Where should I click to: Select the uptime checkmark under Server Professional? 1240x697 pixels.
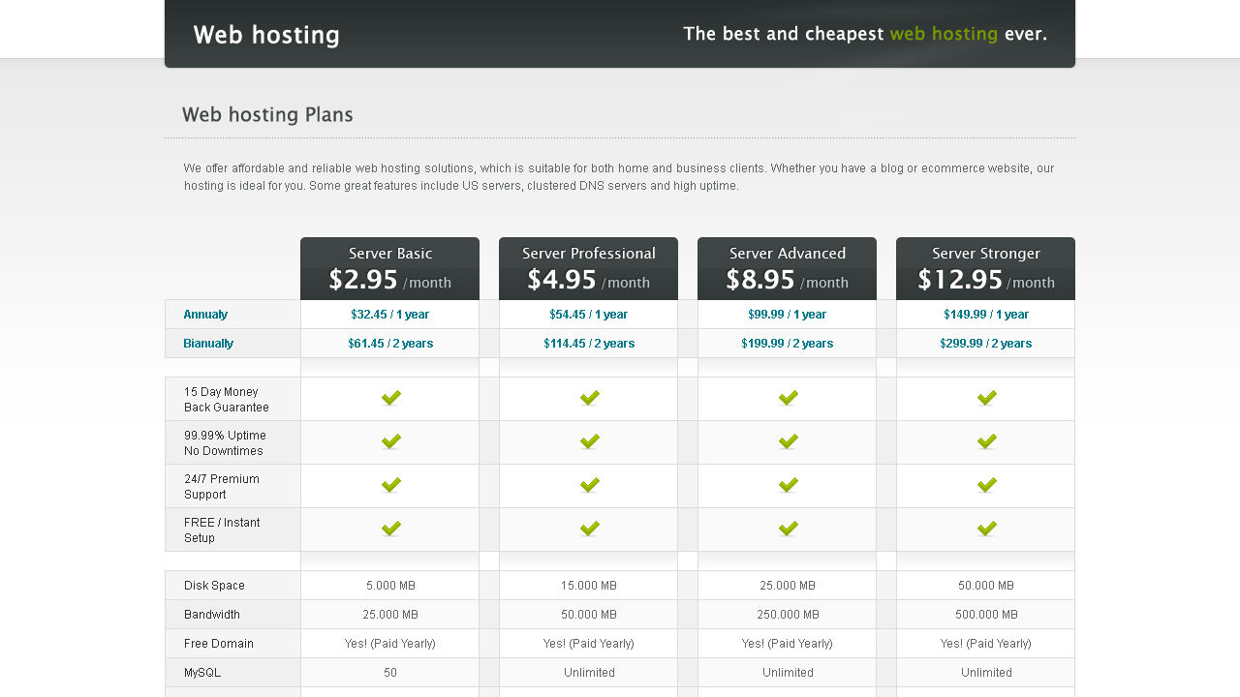588,441
